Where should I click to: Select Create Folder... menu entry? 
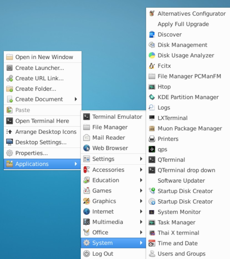coord(42,89)
